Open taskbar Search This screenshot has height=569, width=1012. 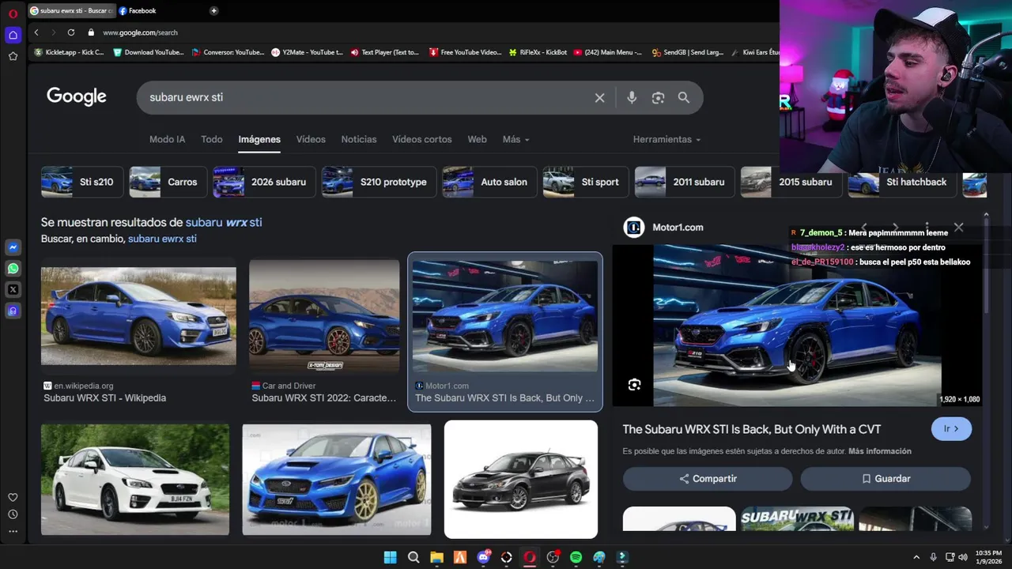coord(413,557)
